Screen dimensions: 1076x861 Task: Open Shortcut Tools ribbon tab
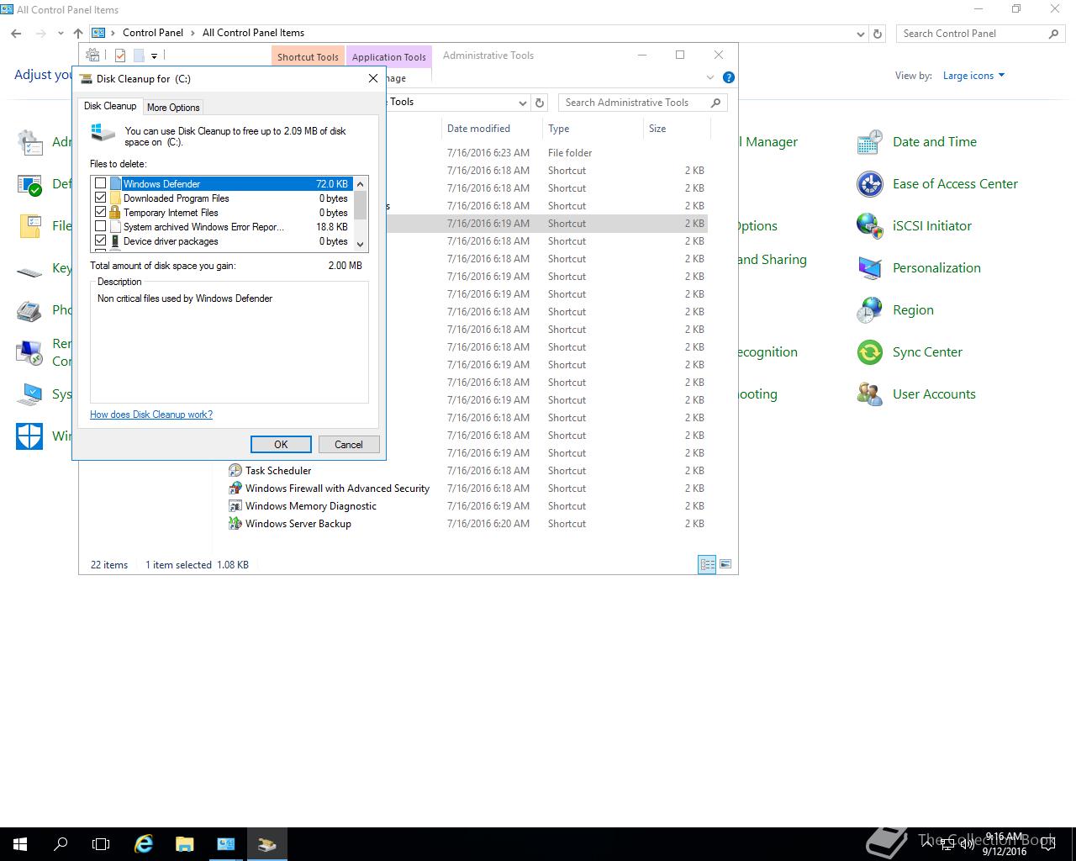point(308,57)
